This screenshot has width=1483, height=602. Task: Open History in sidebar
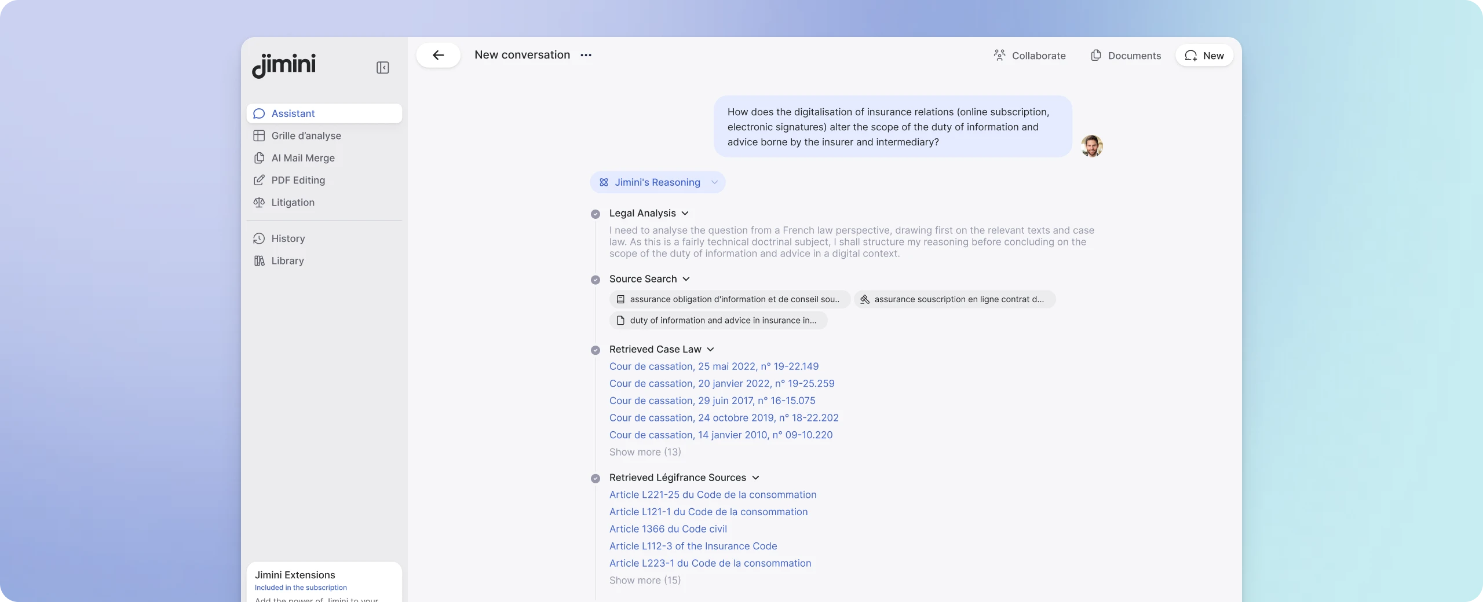324,238
